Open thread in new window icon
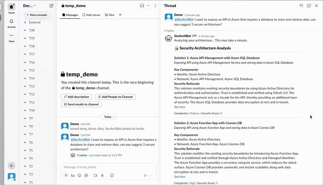Screen dimensions: 323x185 (x=309, y=6)
